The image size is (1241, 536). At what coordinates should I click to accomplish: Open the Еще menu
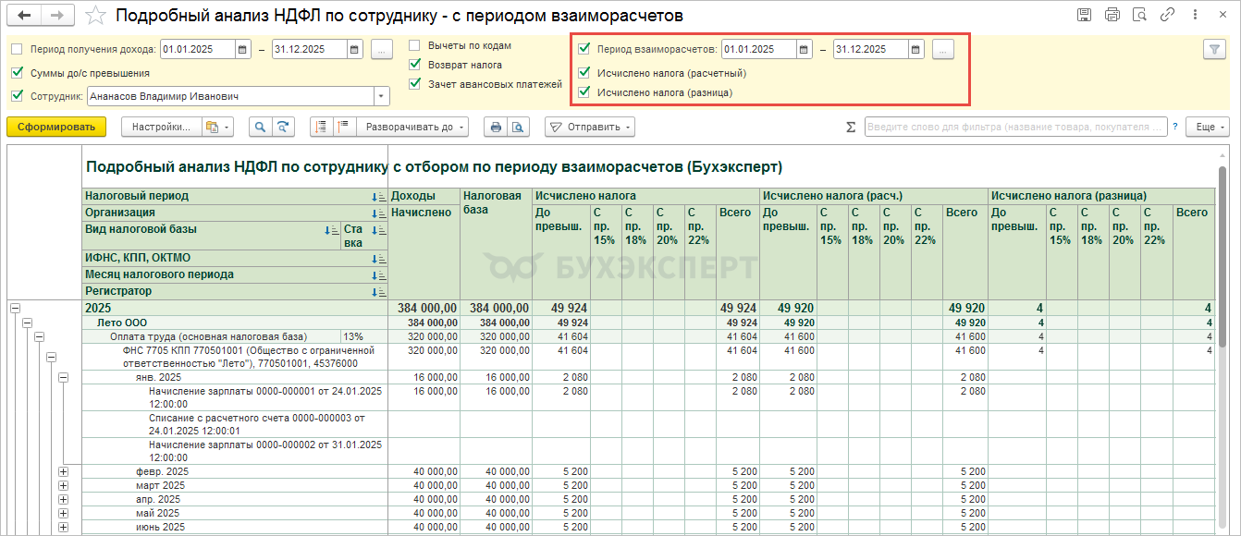tap(1210, 127)
